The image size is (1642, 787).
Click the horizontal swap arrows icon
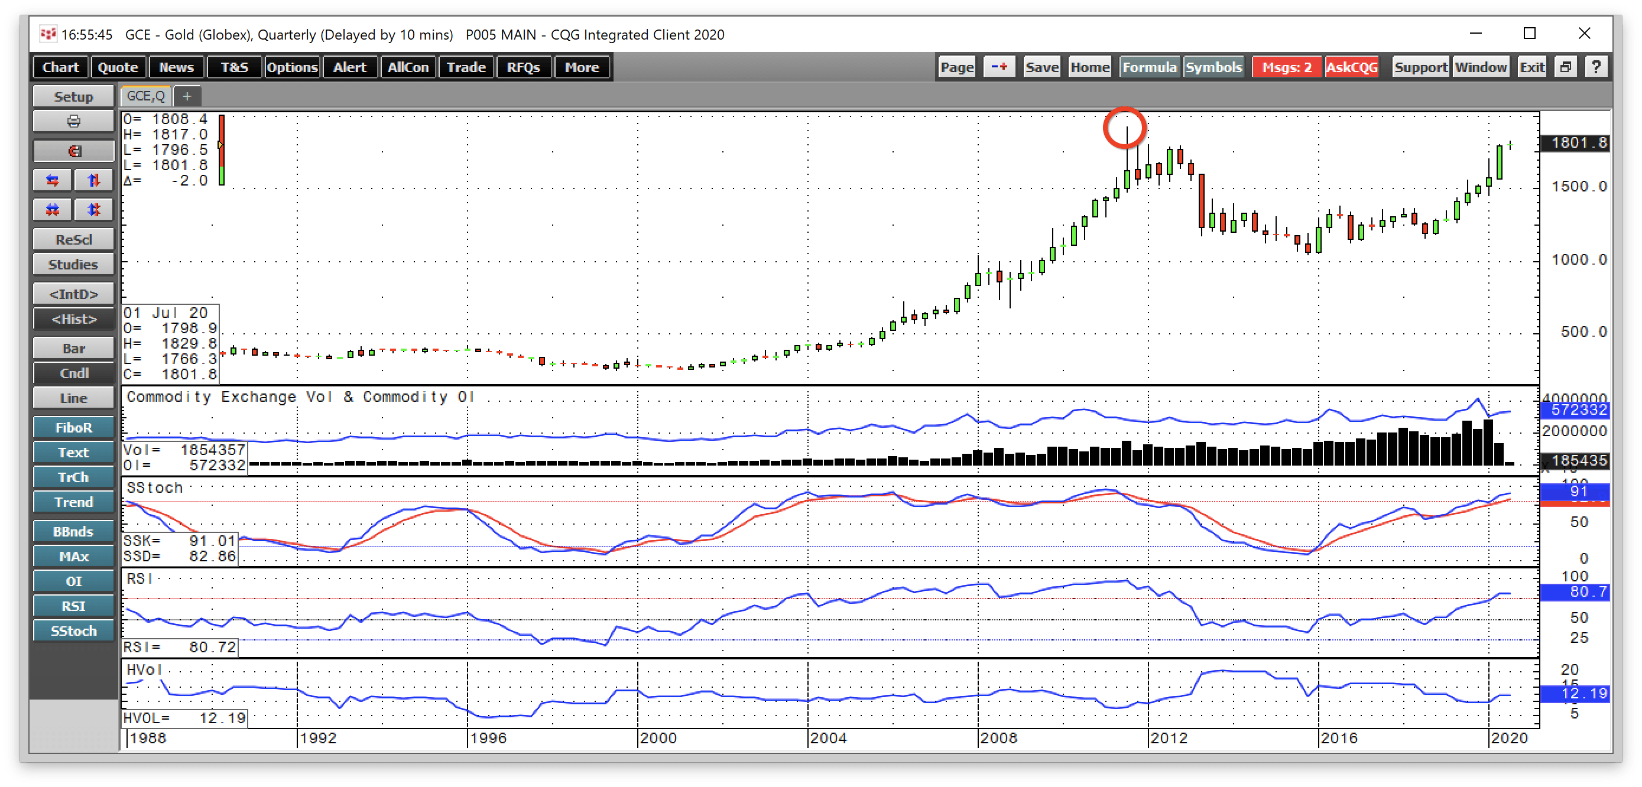53,180
